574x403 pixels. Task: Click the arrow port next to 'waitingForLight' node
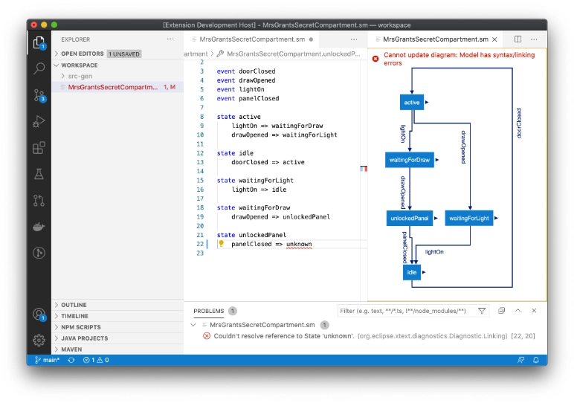click(x=496, y=218)
